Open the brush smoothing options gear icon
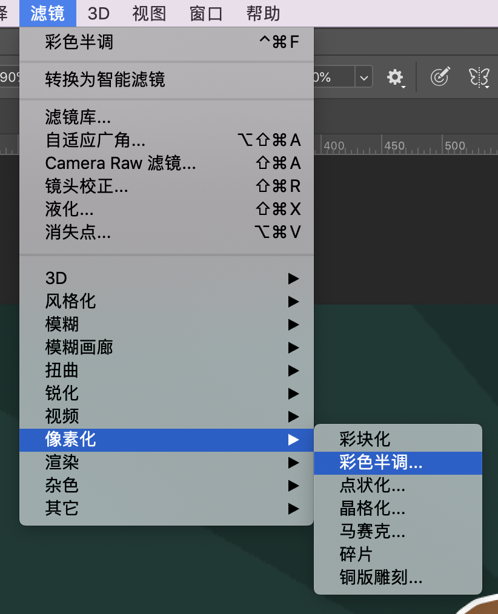 pyautogui.click(x=395, y=77)
